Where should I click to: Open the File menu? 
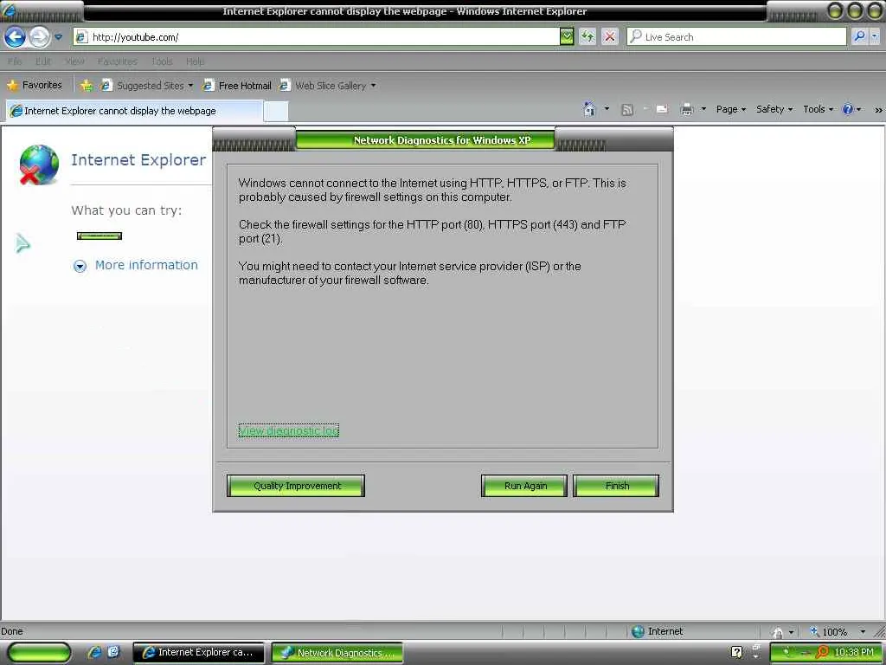coord(15,61)
